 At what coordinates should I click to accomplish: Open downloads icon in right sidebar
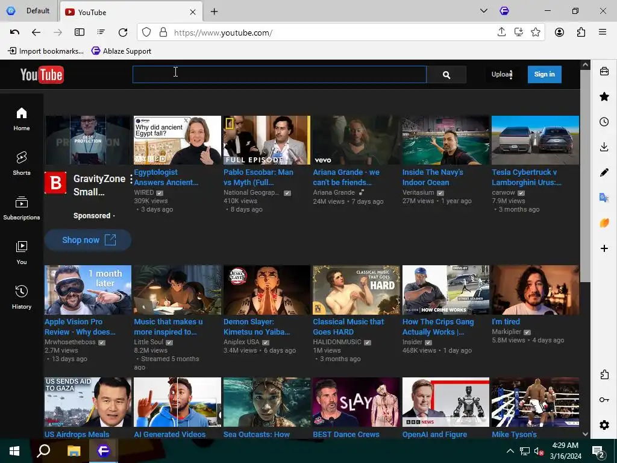[x=604, y=147]
